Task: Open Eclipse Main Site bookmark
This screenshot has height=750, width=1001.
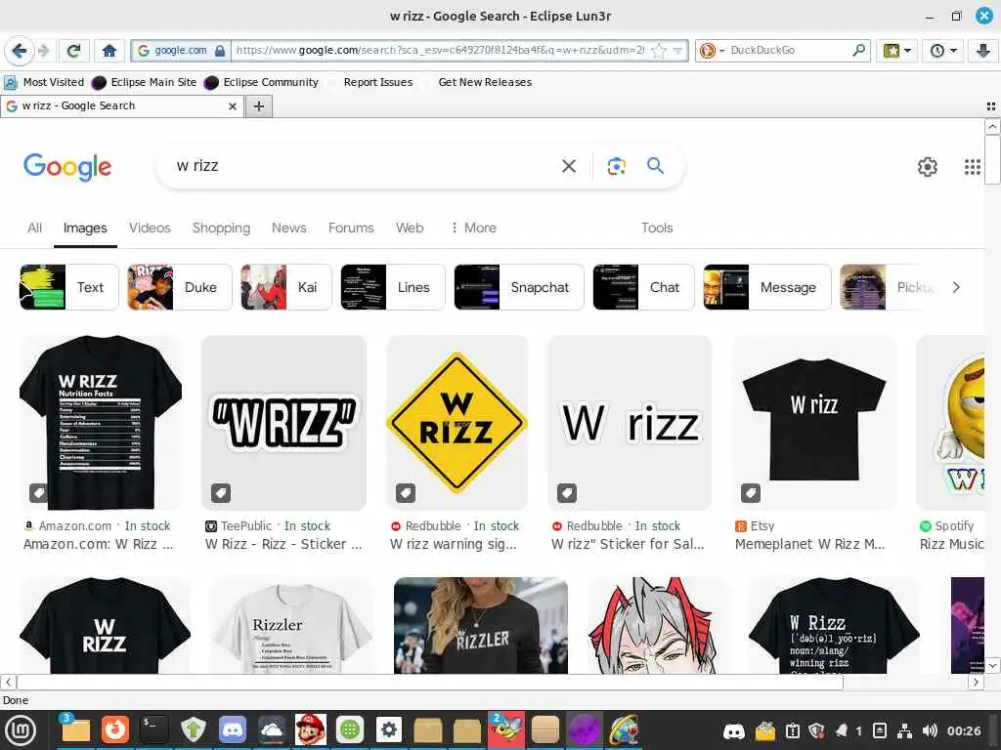Action: coord(145,82)
